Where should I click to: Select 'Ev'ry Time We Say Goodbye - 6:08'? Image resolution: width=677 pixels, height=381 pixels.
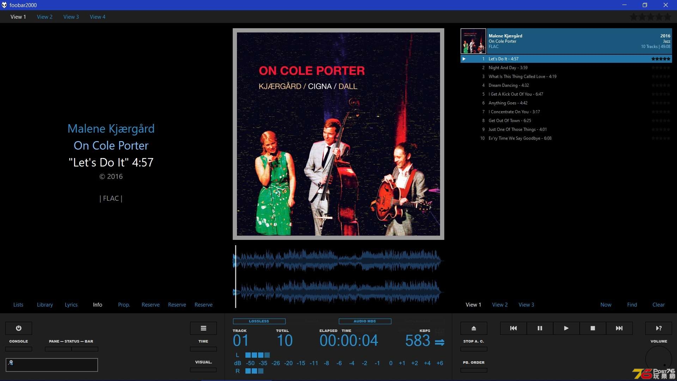(566, 138)
